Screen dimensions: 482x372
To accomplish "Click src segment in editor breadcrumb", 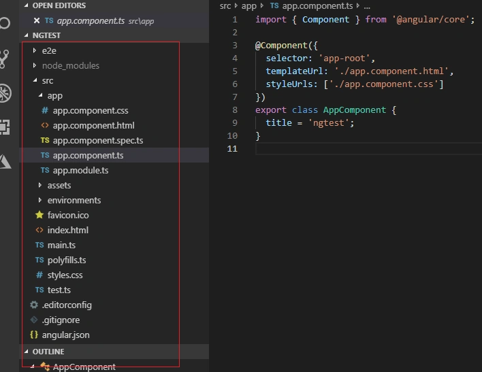I will 225,6.
